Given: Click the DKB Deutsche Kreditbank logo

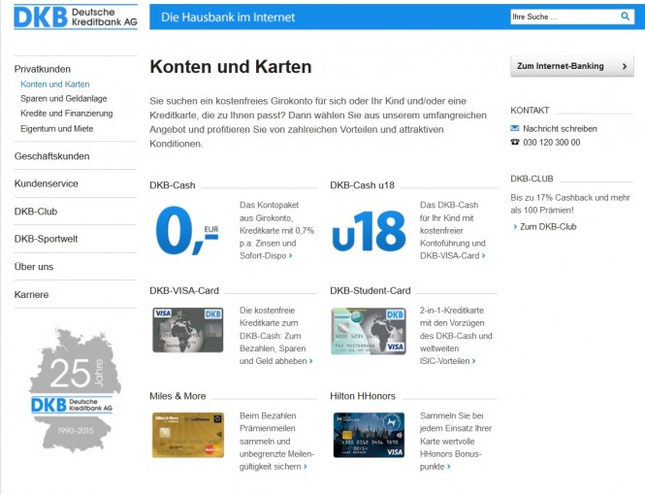Looking at the screenshot, I should click(x=76, y=17).
